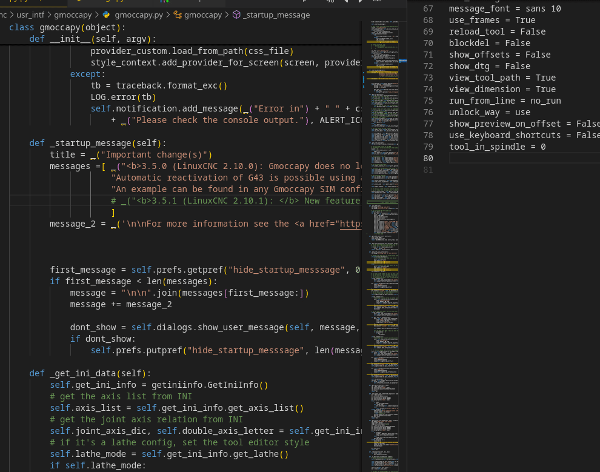Open the gmoccapy folder breadcrumb dropdown
The width and height of the screenshot is (600, 472).
(72, 15)
